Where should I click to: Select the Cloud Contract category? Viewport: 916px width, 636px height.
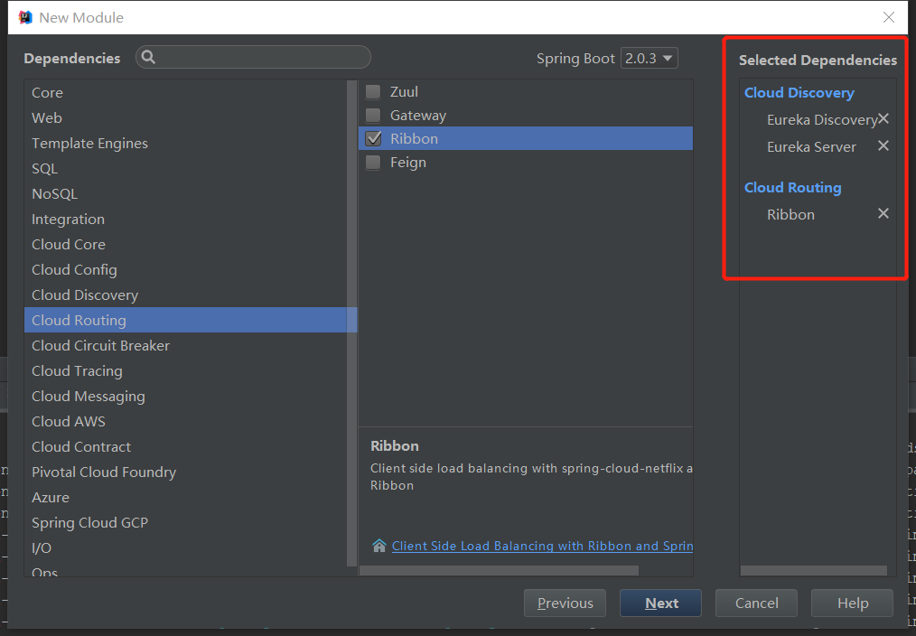point(186,447)
